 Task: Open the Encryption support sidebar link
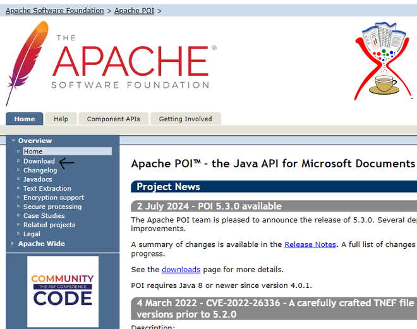point(54,198)
